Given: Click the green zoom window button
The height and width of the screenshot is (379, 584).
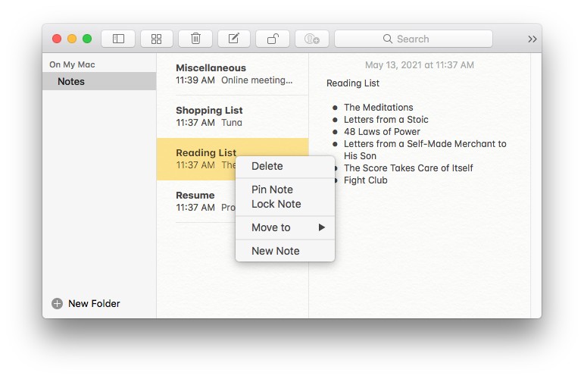Looking at the screenshot, I should coord(87,39).
